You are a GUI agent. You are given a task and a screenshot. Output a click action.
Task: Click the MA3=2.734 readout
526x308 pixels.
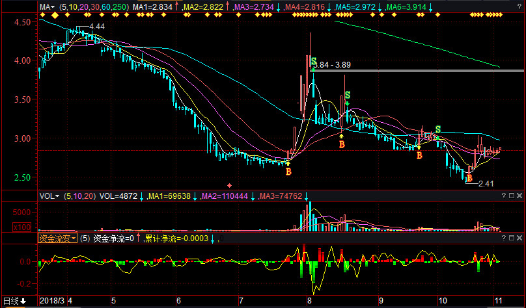click(x=254, y=7)
